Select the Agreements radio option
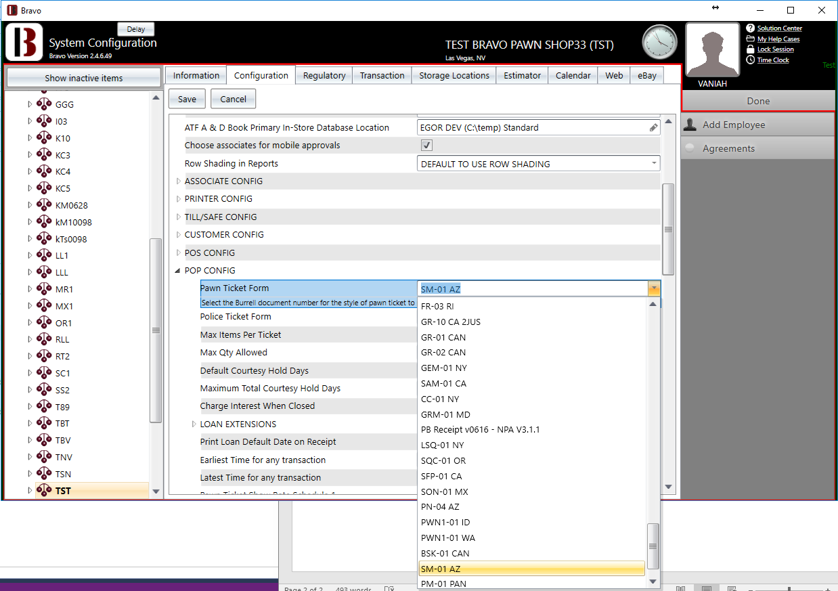838x591 pixels. (x=690, y=148)
